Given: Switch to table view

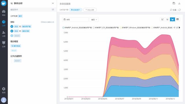Looking at the screenshot, I should click(177, 19).
